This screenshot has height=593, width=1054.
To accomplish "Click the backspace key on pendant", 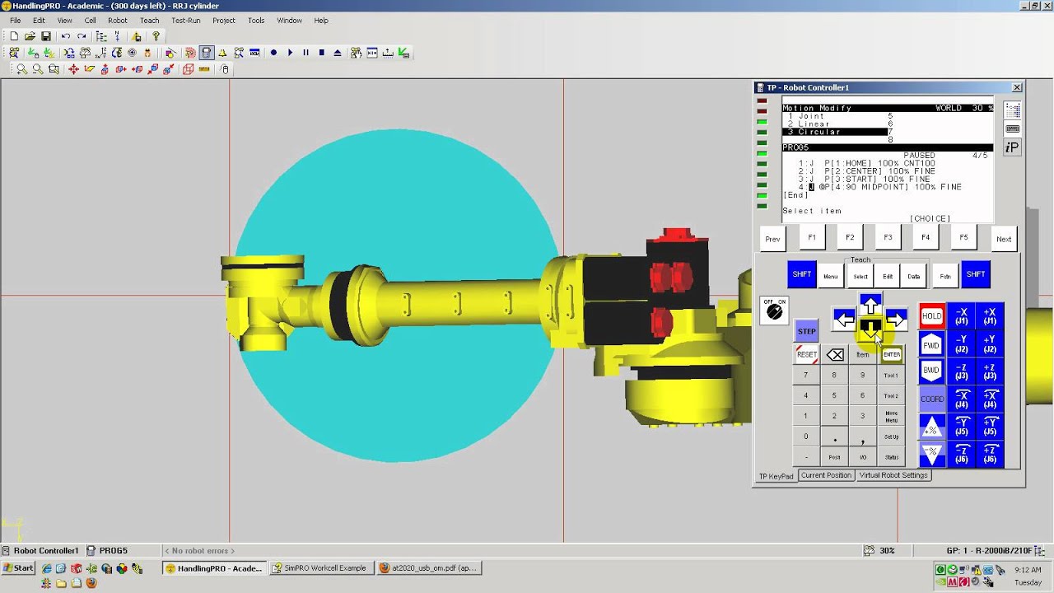I will pos(835,355).
